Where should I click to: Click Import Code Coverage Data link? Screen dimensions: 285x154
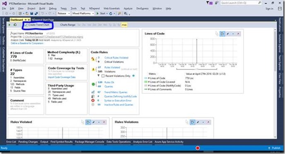[x=62, y=77]
